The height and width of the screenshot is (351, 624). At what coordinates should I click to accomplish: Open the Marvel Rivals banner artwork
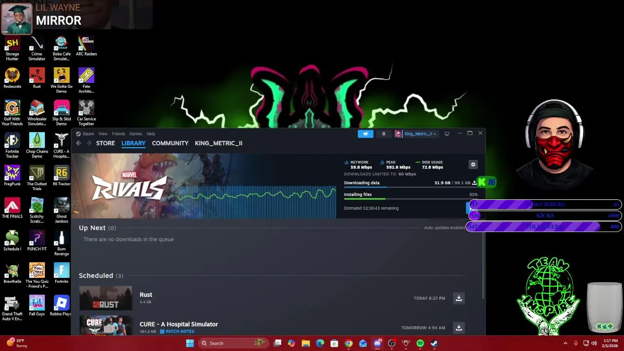[x=204, y=186]
